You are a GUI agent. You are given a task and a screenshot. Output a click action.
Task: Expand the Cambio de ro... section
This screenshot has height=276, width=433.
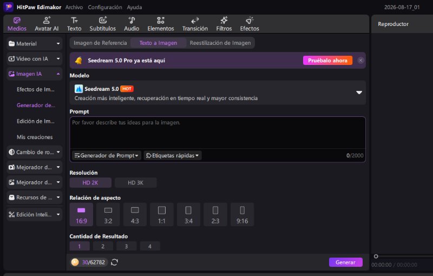click(35, 152)
